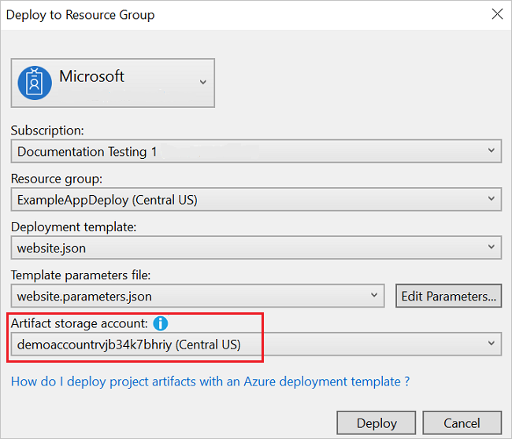This screenshot has height=439, width=512.
Task: Click the 'Resource group:' label text
Action: (x=57, y=179)
